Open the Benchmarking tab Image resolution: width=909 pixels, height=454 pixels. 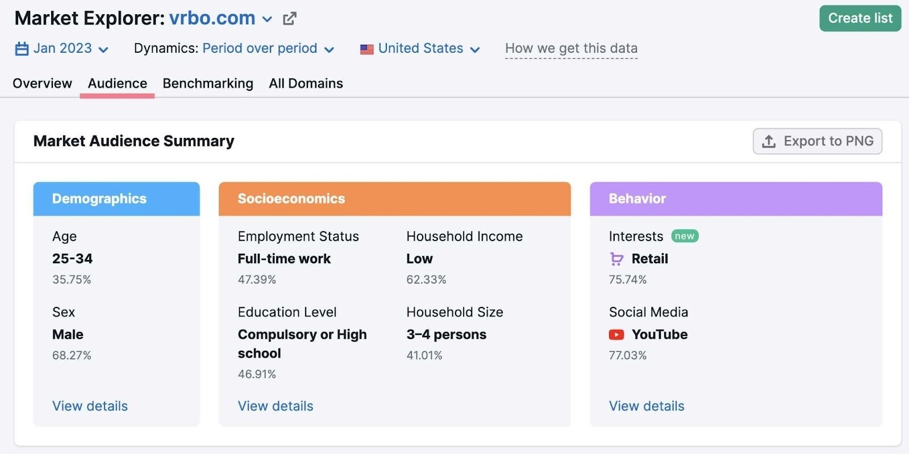tap(208, 83)
